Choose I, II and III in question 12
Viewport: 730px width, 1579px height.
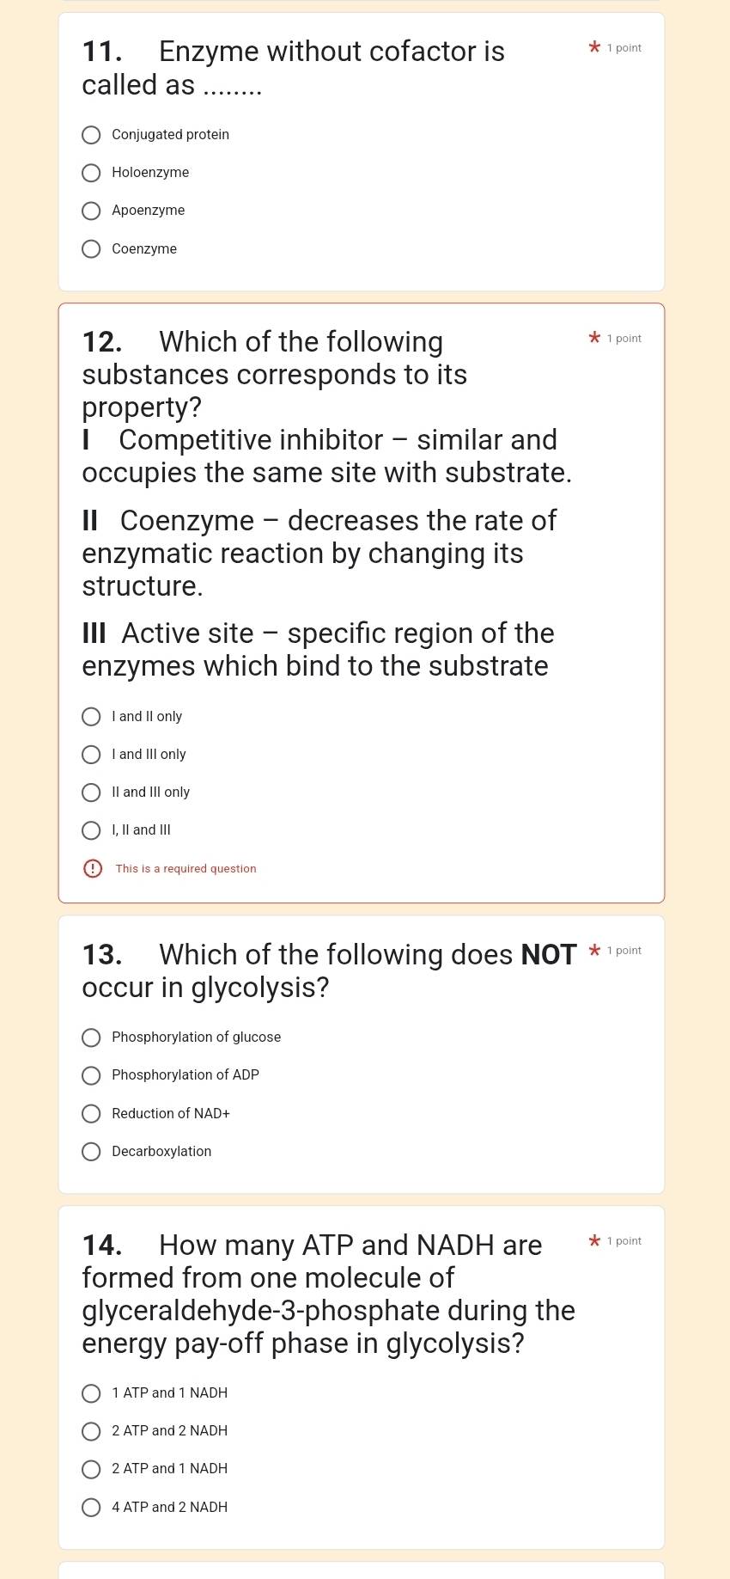[x=91, y=829]
